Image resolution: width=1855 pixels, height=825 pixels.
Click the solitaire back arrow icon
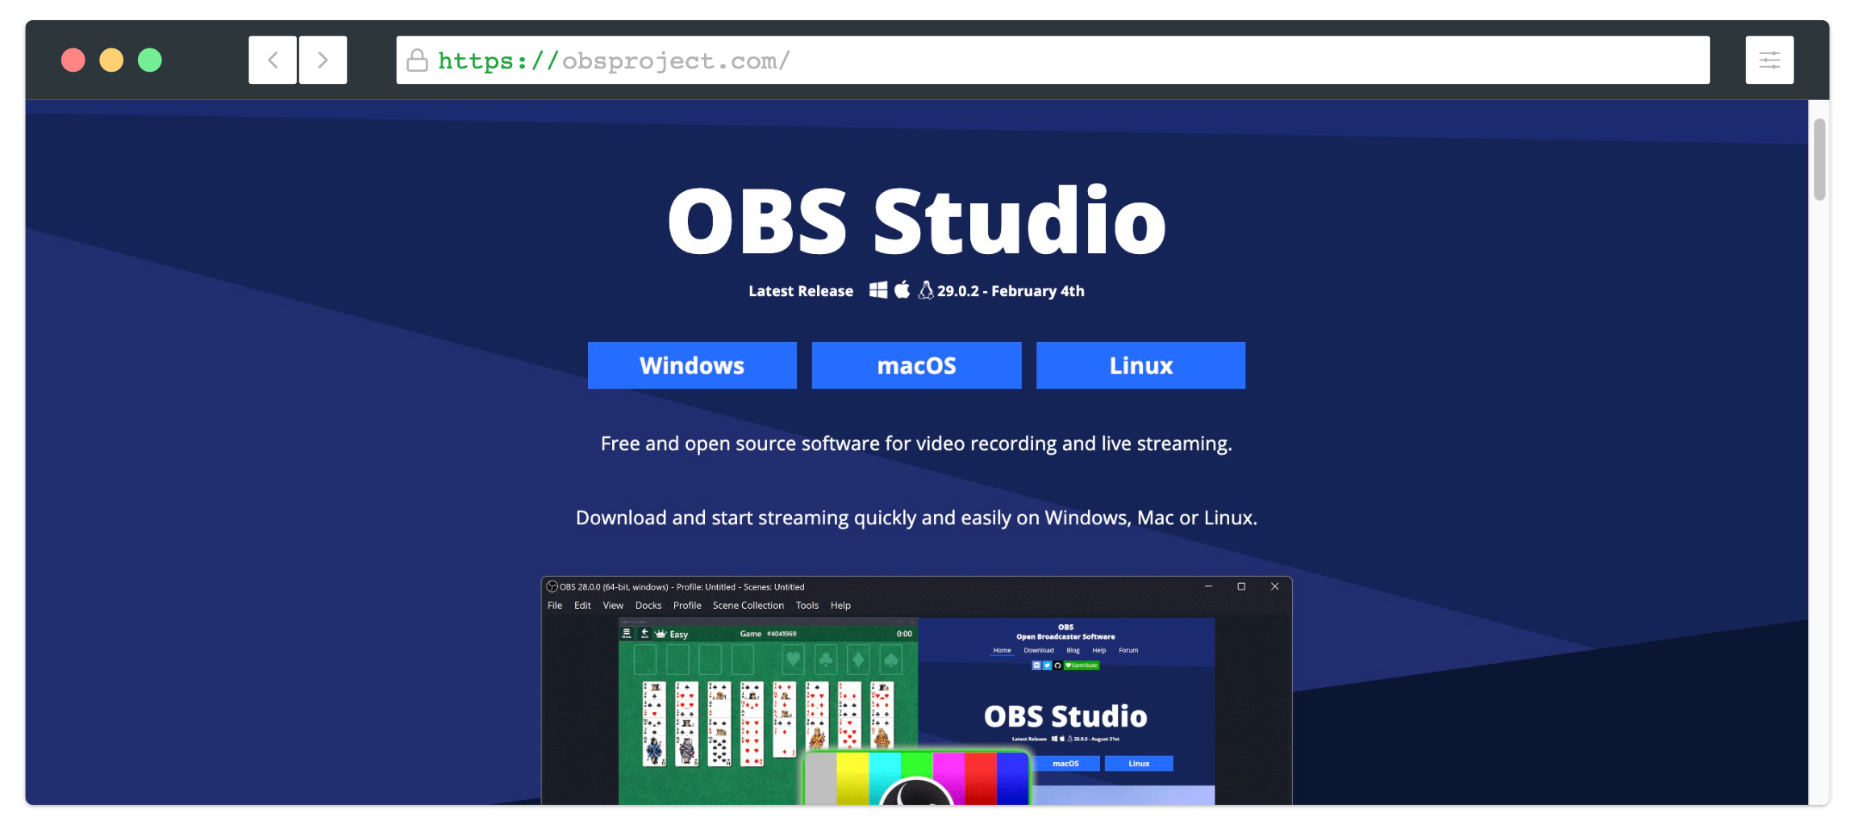[x=644, y=634]
